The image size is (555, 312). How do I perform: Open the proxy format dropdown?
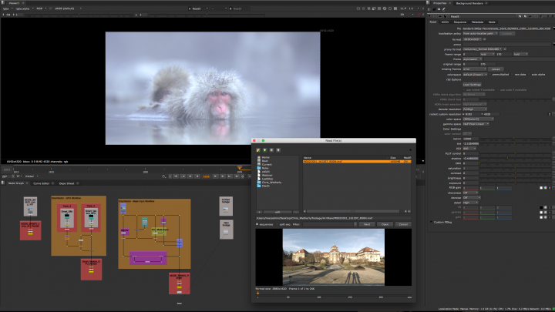(483, 49)
